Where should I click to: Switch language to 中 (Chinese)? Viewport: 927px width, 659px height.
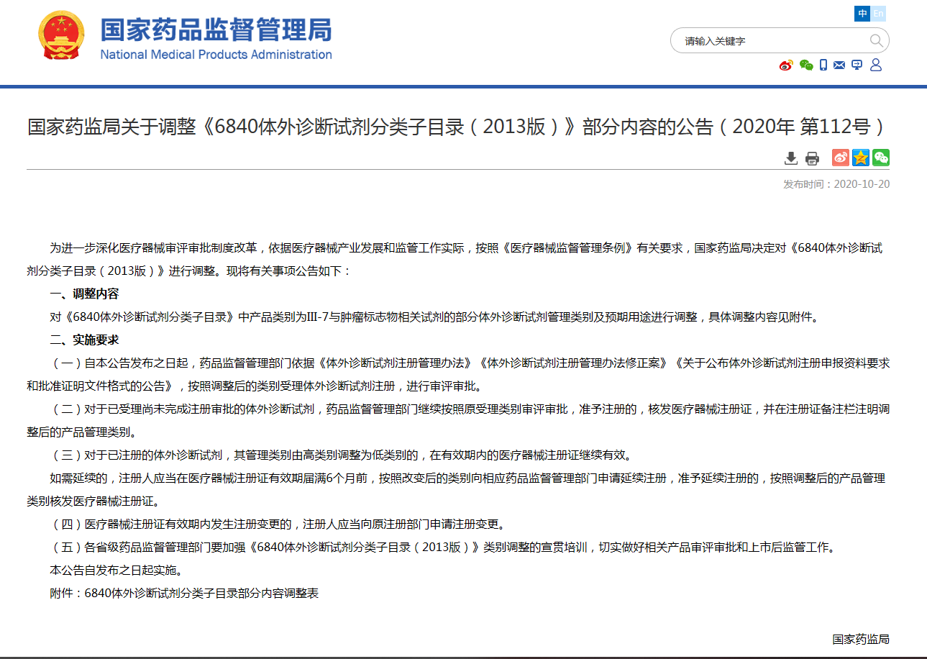(x=862, y=14)
